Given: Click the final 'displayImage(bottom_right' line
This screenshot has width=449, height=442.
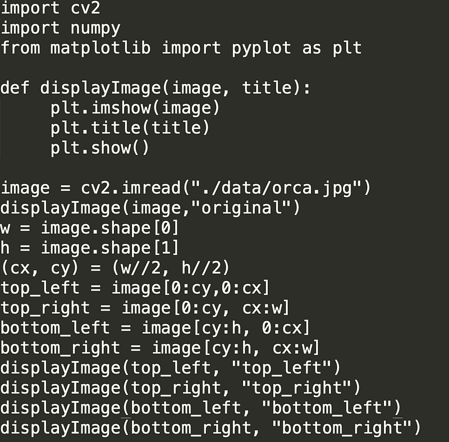Looking at the screenshot, I should 210,428.
